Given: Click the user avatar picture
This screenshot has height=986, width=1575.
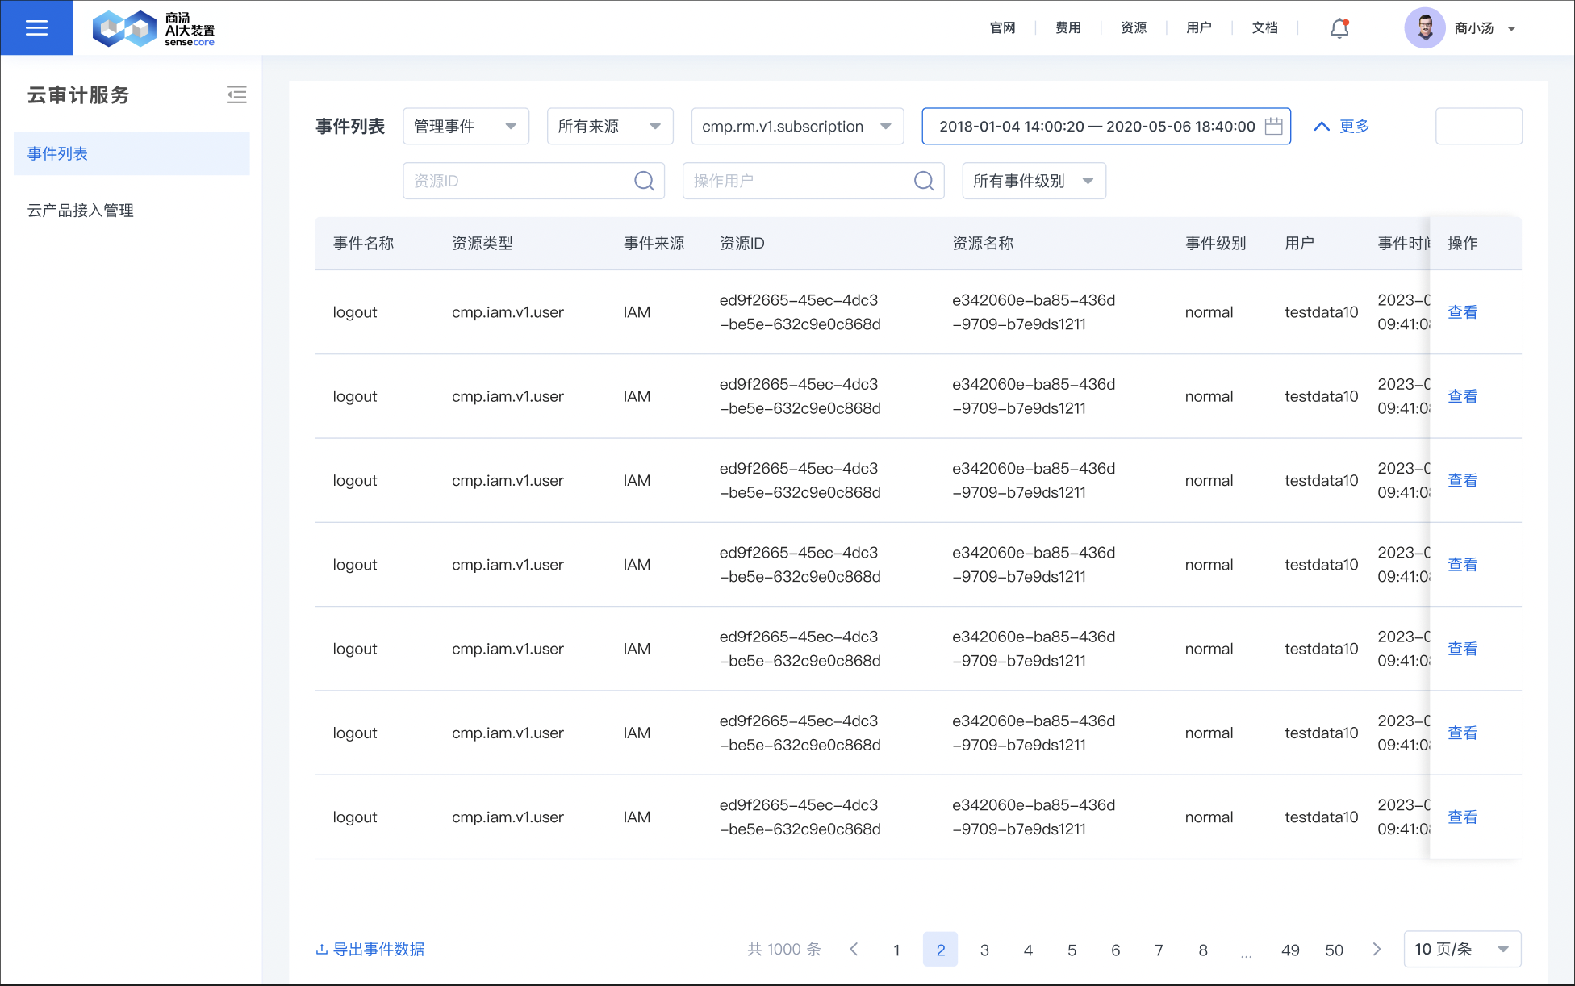Looking at the screenshot, I should pos(1425,28).
